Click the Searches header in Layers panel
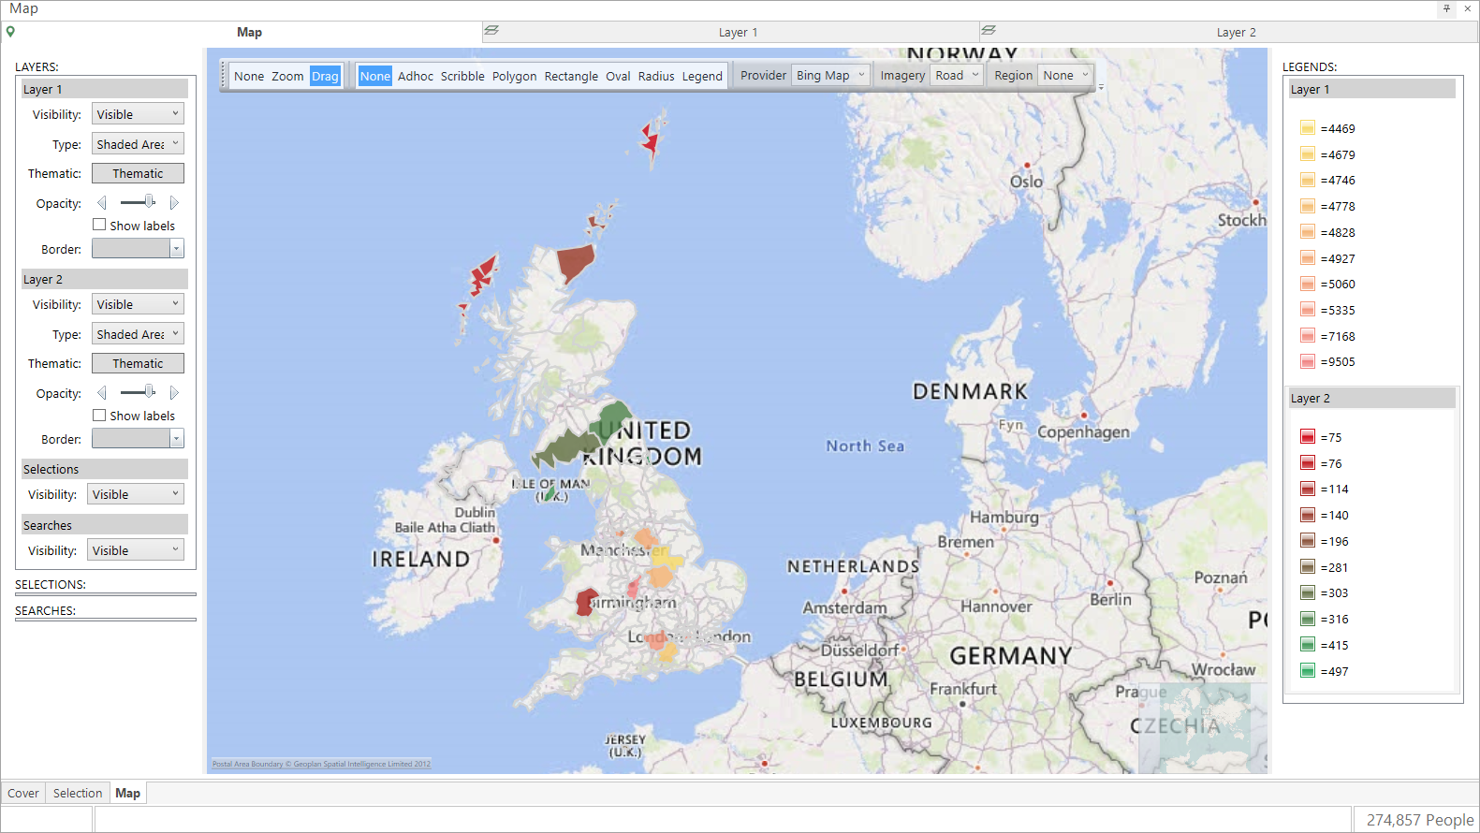Screen dimensions: 1480x833 point(104,525)
